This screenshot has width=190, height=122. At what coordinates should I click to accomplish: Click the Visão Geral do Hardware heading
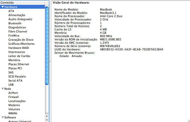tap(71, 3)
